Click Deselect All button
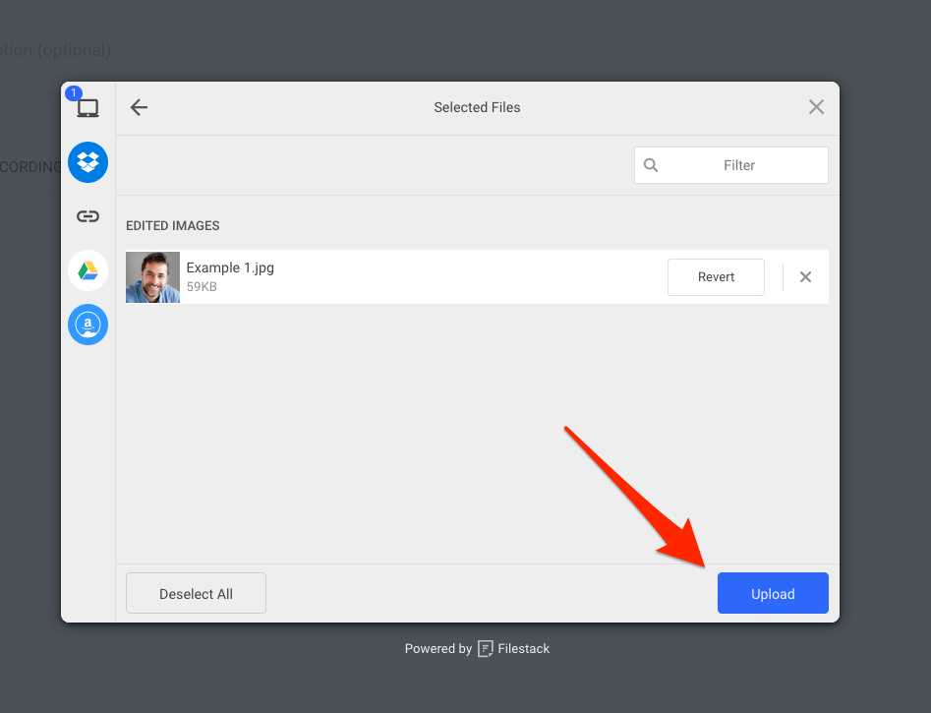 (x=196, y=593)
